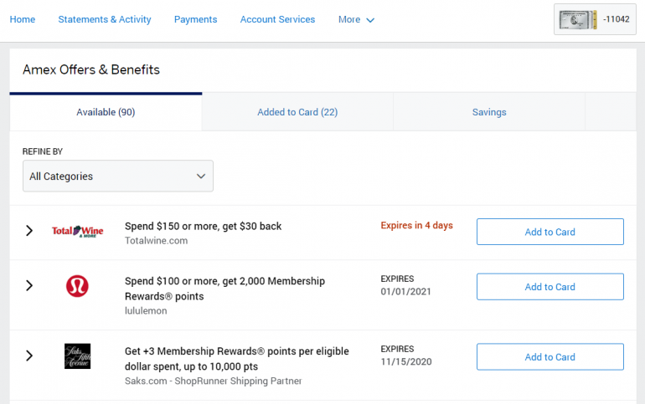Expand the Saks.com offer chevron
645x404 pixels.
click(x=29, y=356)
